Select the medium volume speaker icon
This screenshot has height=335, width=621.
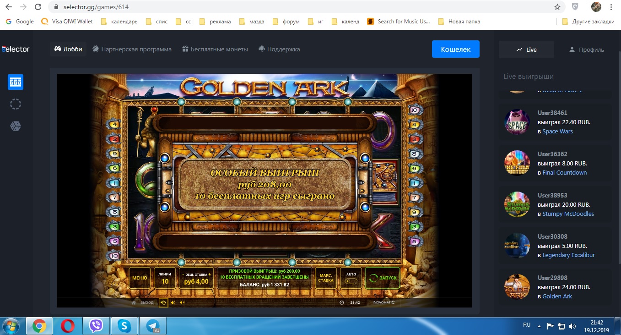pyautogui.click(x=173, y=302)
